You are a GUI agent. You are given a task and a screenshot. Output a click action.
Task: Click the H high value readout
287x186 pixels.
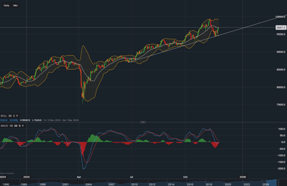[25, 120]
